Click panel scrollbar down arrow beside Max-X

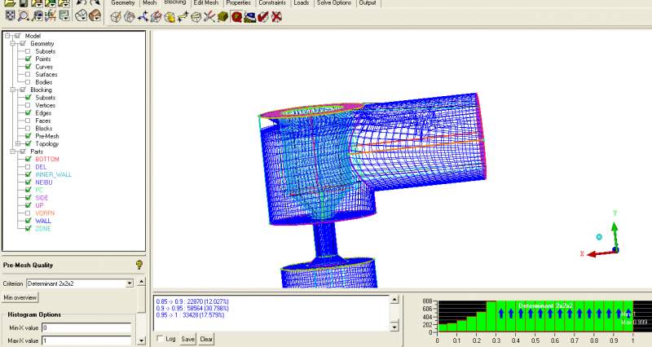click(141, 340)
